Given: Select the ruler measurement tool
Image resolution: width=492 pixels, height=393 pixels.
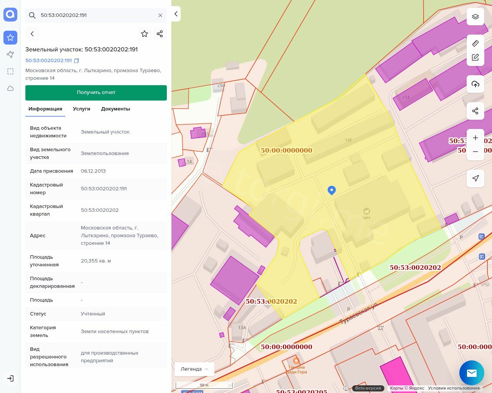Looking at the screenshot, I should (x=475, y=43).
